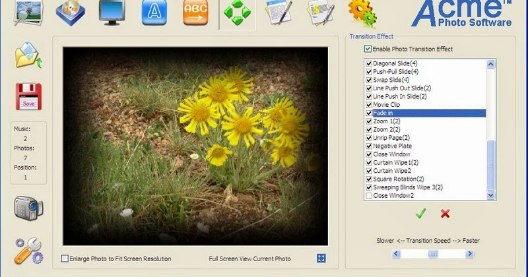Enable the Close Window2 effect checkbox

tap(369, 196)
